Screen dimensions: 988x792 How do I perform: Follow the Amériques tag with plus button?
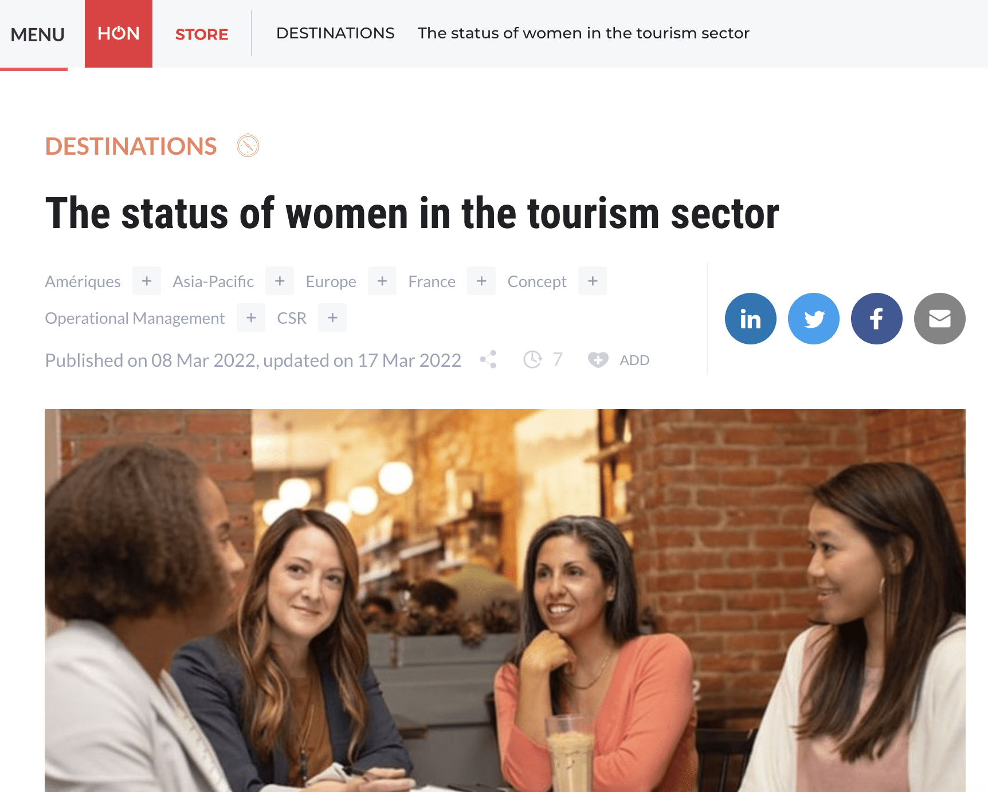(147, 281)
